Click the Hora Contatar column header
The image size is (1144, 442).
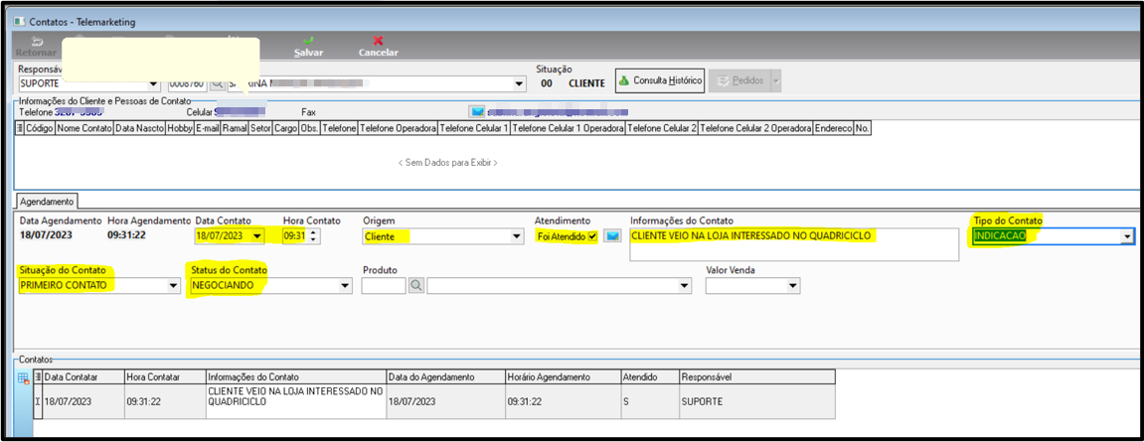coord(165,377)
